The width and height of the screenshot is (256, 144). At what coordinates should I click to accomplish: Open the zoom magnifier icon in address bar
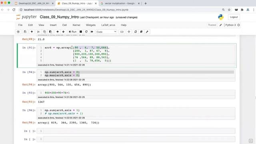[x=223, y=10]
